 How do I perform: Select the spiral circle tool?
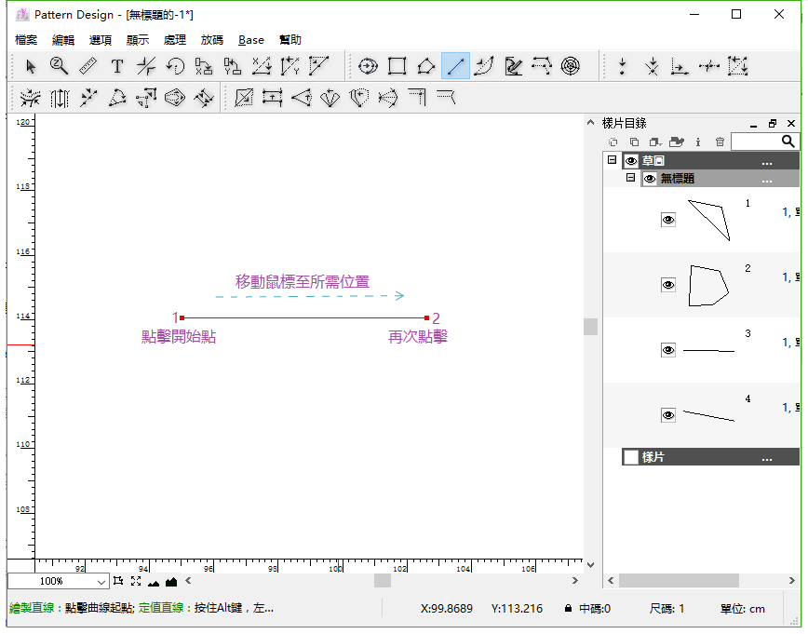tap(571, 66)
